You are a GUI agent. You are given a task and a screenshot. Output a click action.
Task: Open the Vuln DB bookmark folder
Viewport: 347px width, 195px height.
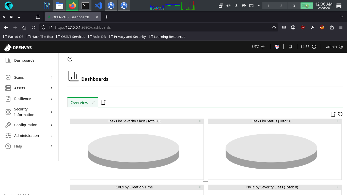(x=97, y=37)
